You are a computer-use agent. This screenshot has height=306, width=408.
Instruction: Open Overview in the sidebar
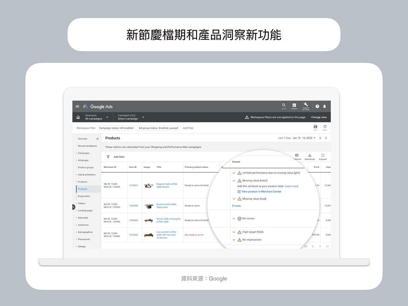click(83, 139)
